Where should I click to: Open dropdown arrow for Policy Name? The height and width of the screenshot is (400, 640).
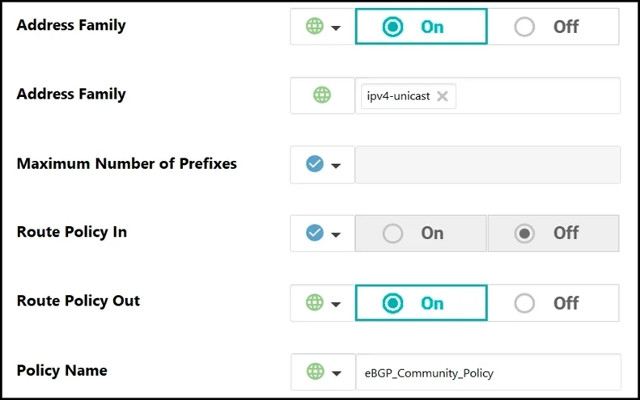pos(337,373)
